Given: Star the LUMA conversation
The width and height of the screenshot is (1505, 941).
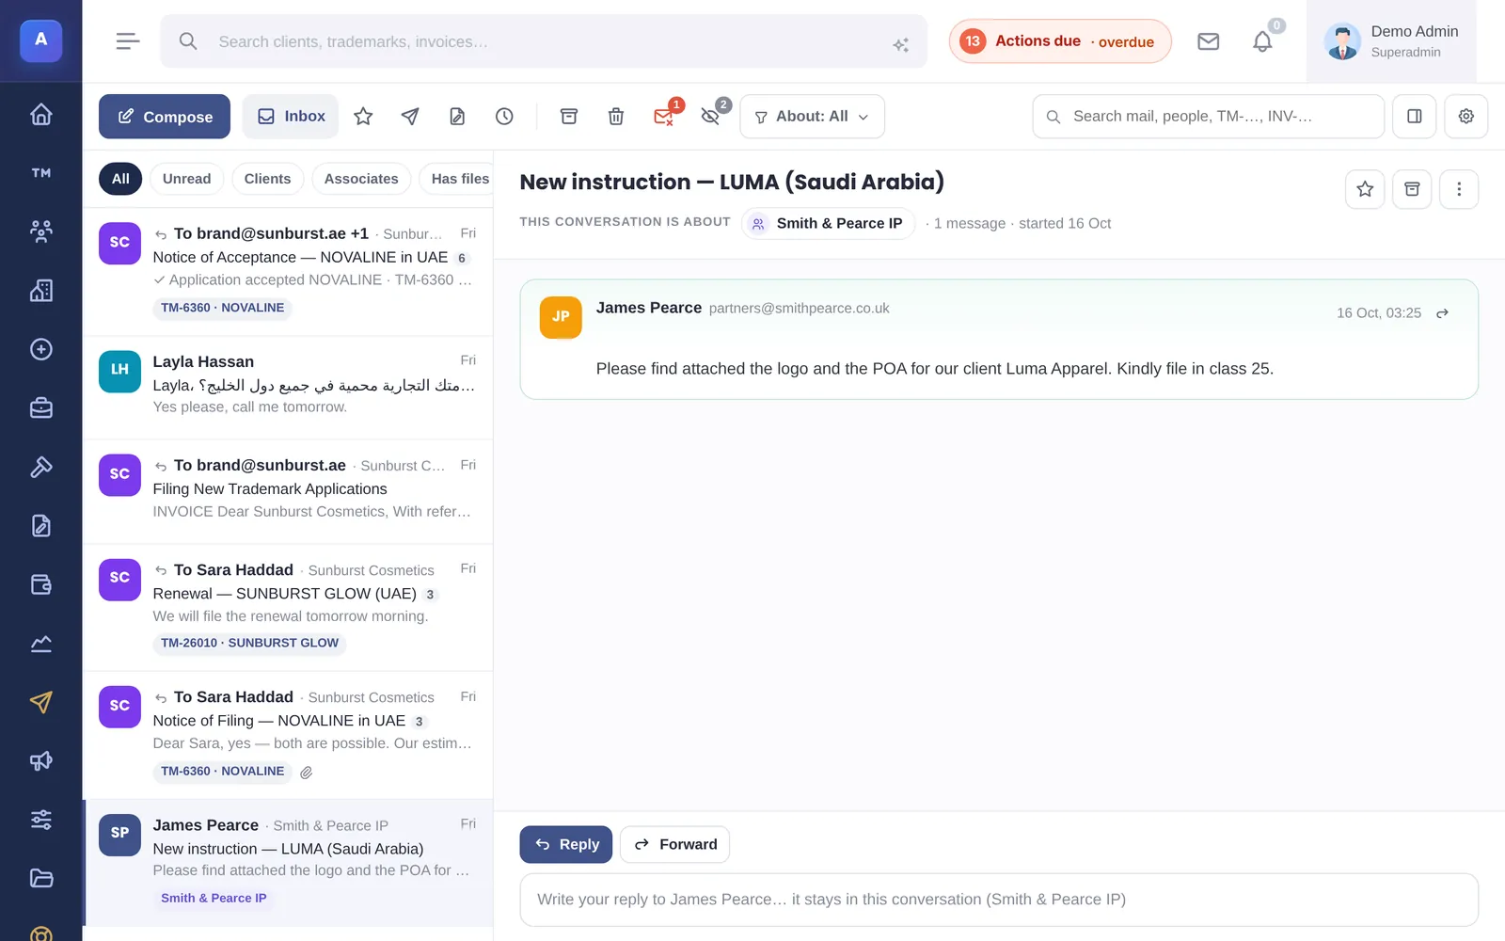Looking at the screenshot, I should [x=1365, y=189].
